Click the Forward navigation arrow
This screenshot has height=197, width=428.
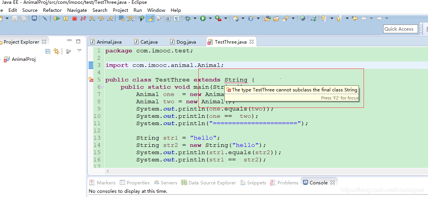click(x=379, y=18)
